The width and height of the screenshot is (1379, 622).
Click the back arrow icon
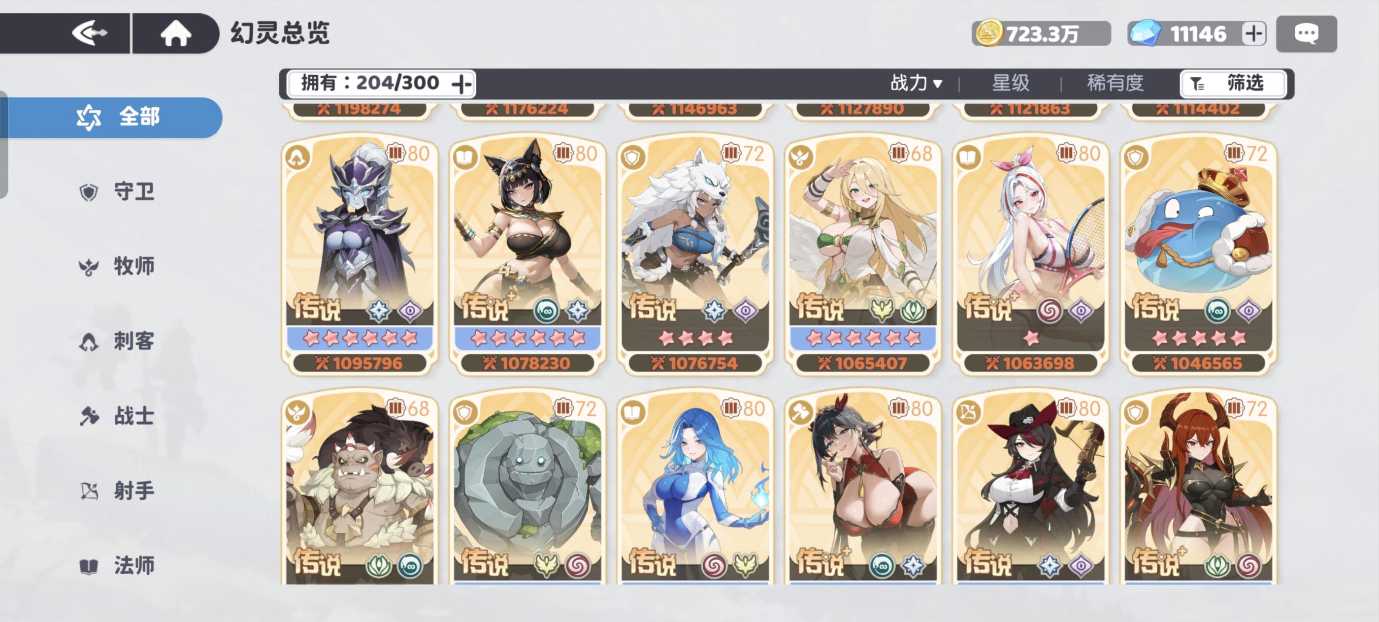pyautogui.click(x=90, y=33)
